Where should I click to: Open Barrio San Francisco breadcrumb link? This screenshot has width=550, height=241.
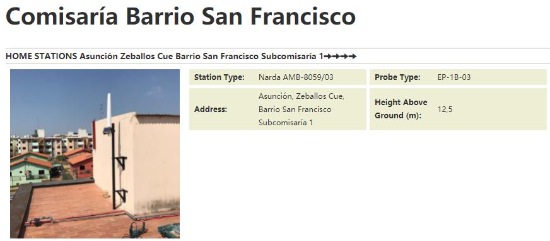click(217, 56)
